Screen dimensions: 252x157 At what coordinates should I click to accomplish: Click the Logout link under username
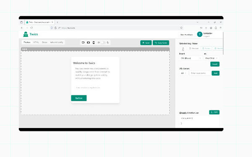206,37
